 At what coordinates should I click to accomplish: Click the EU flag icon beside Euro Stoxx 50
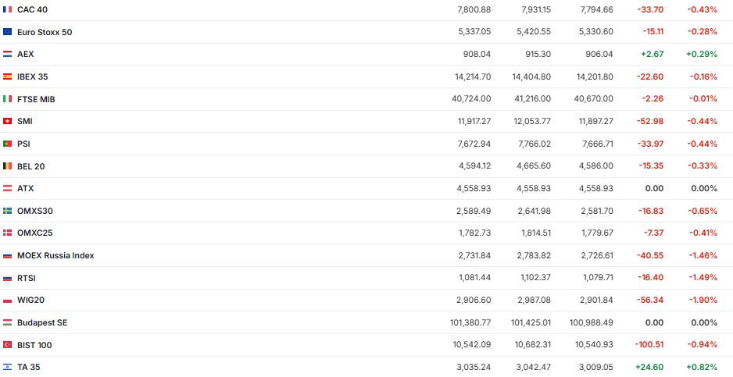click(8, 32)
